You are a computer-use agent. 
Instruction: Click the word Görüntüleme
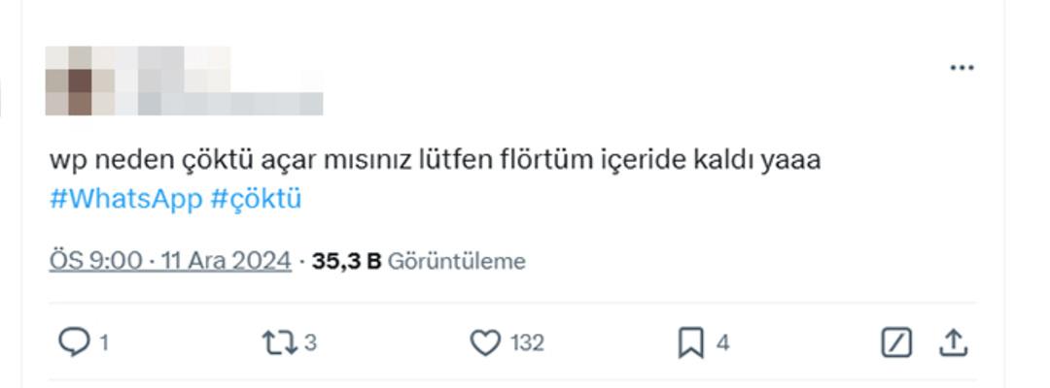(x=456, y=261)
